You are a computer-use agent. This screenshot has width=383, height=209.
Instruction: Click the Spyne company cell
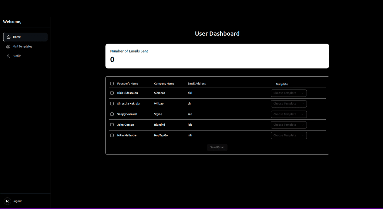pyautogui.click(x=158, y=114)
